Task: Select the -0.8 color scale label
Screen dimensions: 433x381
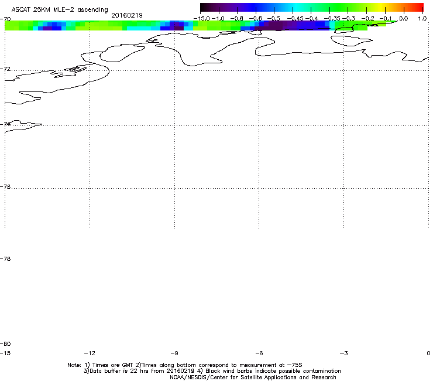Action: pyautogui.click(x=236, y=19)
